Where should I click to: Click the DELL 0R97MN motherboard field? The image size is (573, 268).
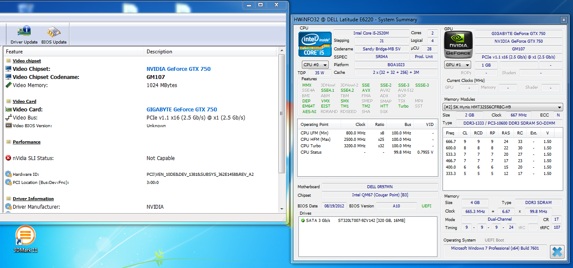click(380, 186)
